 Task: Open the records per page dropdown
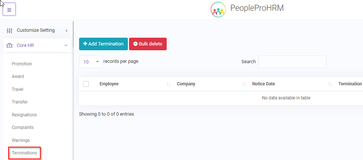point(91,62)
